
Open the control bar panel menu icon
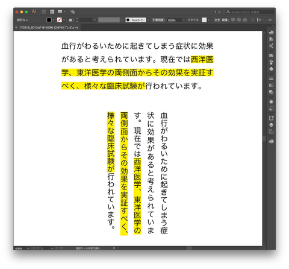coord(270,20)
